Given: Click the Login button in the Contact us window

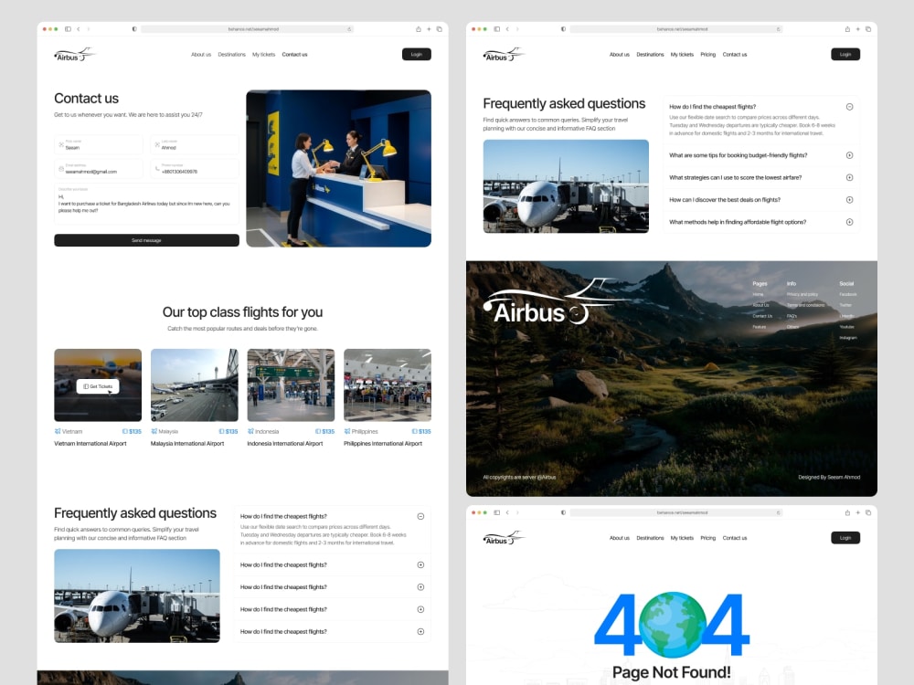Looking at the screenshot, I should tap(416, 54).
